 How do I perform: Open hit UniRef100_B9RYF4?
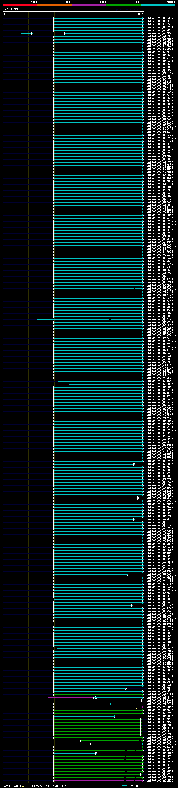point(160,27)
